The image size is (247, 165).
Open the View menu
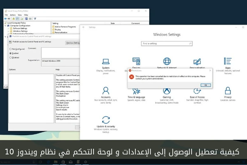[x=20, y=15]
